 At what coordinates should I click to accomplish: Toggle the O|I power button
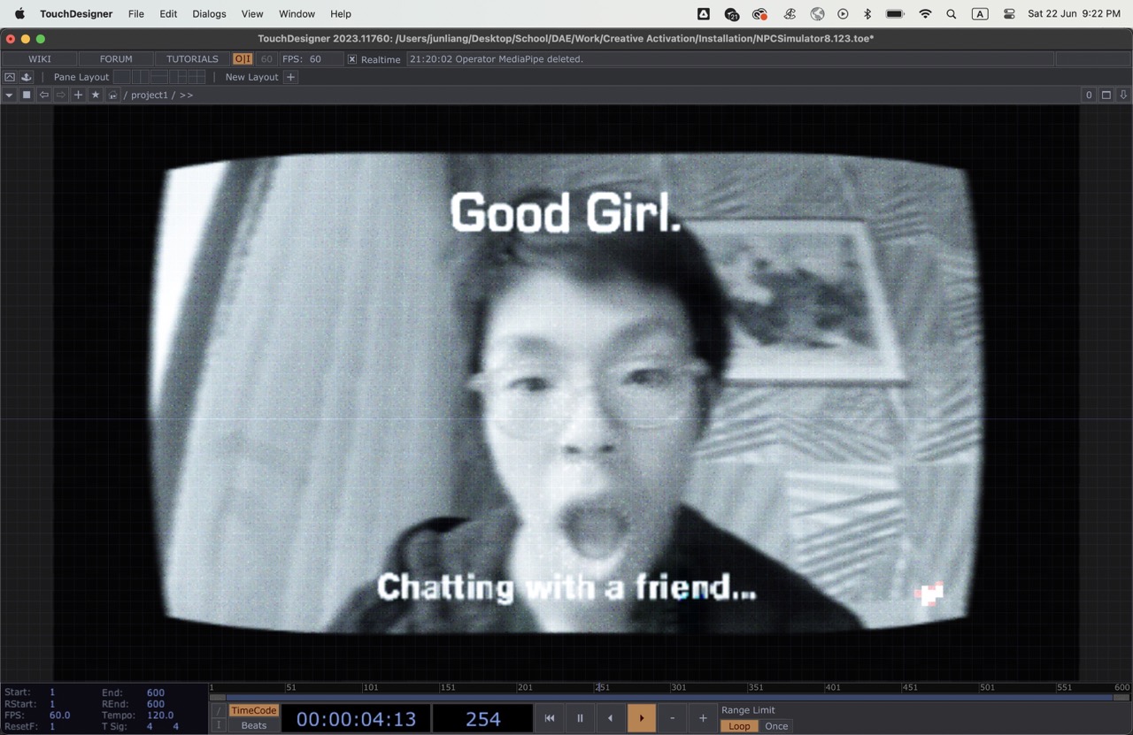(x=243, y=59)
